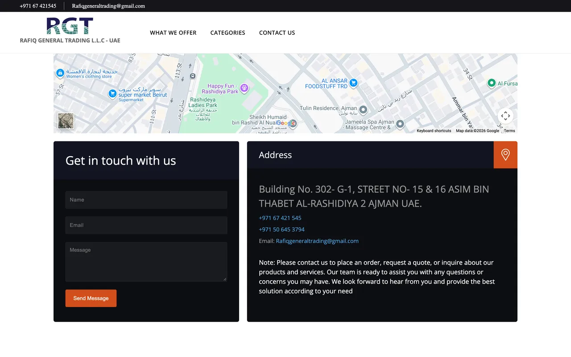The image size is (571, 357).
Task: Open CATEGORIES menu
Action: 228,33
